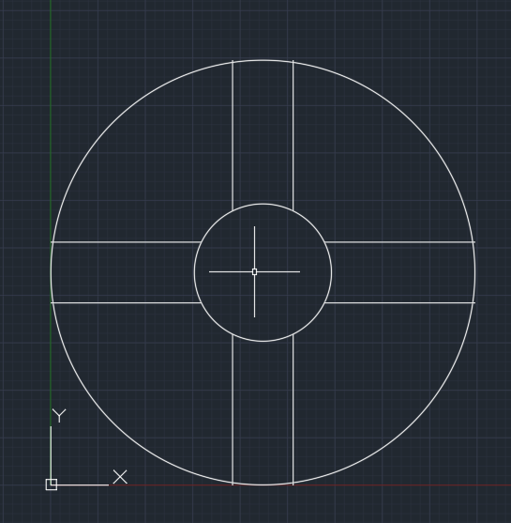Click the vertical crosshair arm above pickbox

point(254,248)
